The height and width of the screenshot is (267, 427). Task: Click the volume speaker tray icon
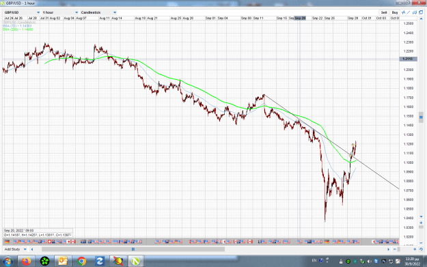pos(369,262)
